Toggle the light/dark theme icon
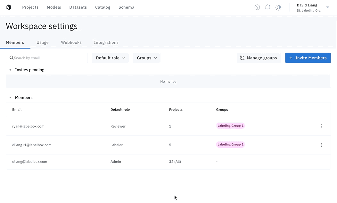 pyautogui.click(x=279, y=7)
